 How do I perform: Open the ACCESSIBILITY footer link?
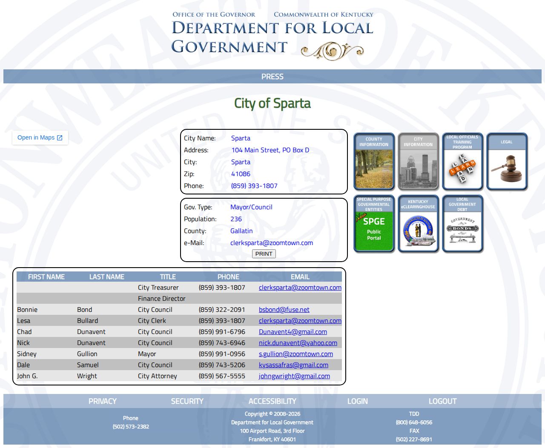coord(272,401)
